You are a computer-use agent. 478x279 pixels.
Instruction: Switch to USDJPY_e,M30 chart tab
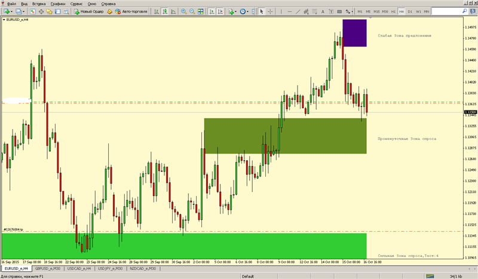click(x=110, y=269)
